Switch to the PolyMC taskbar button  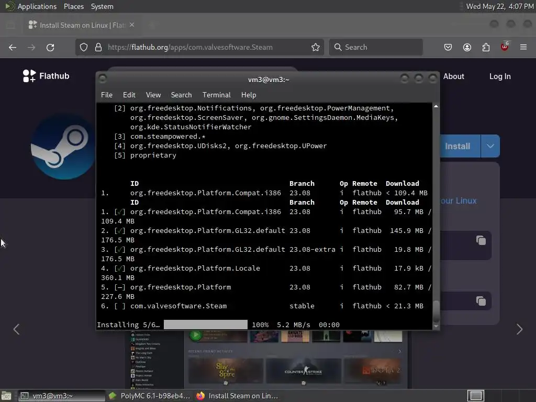pyautogui.click(x=149, y=396)
